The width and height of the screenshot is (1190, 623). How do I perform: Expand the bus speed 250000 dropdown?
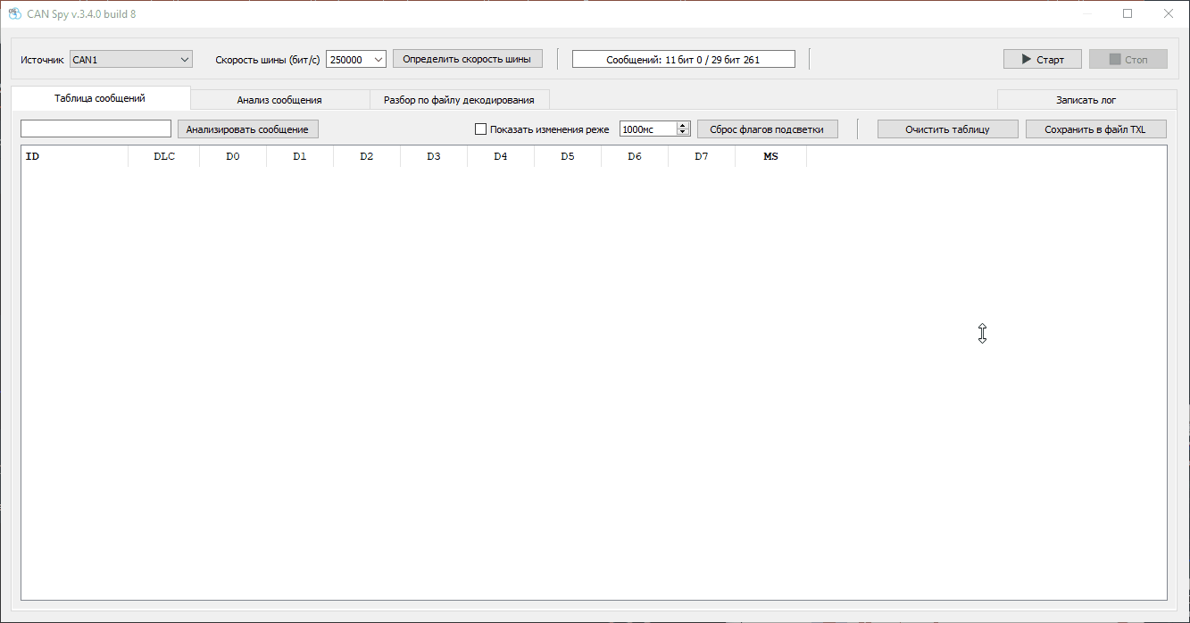pyautogui.click(x=355, y=59)
